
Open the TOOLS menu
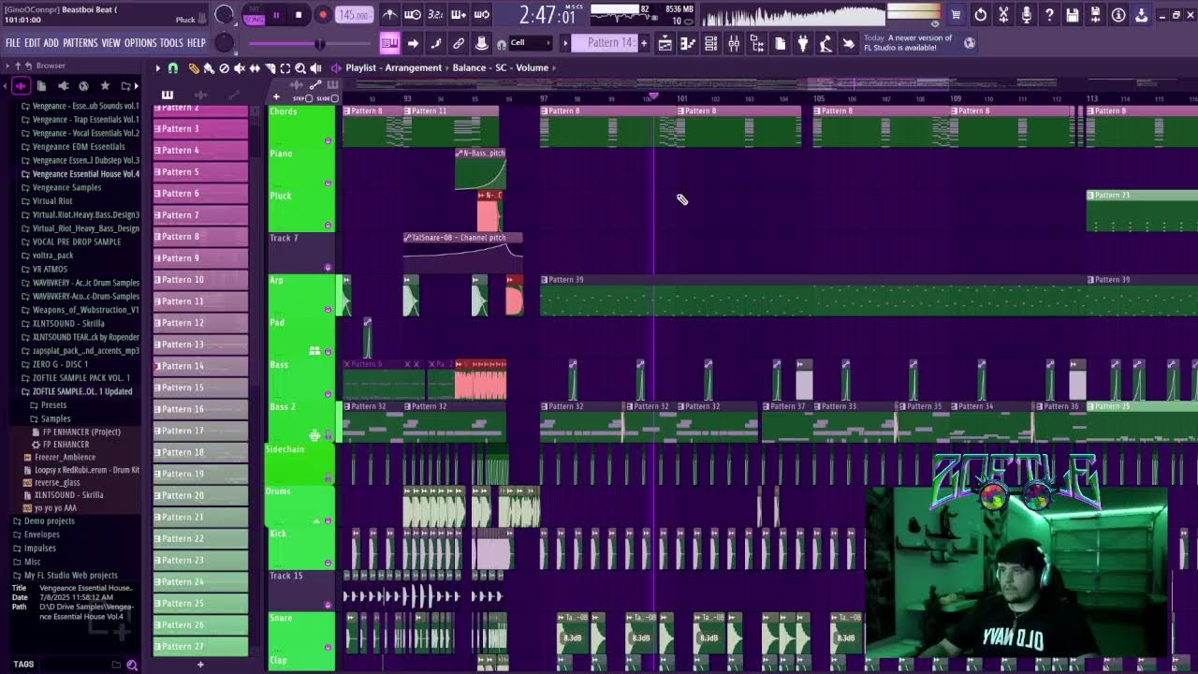[171, 43]
